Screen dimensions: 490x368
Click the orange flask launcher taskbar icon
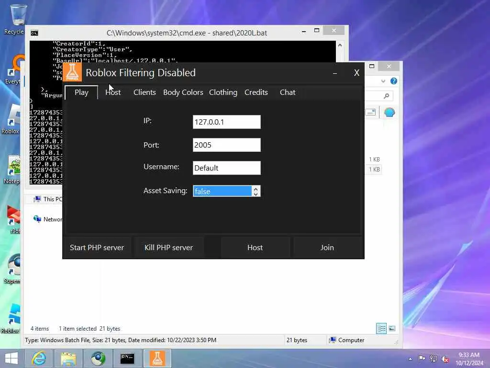(x=157, y=358)
